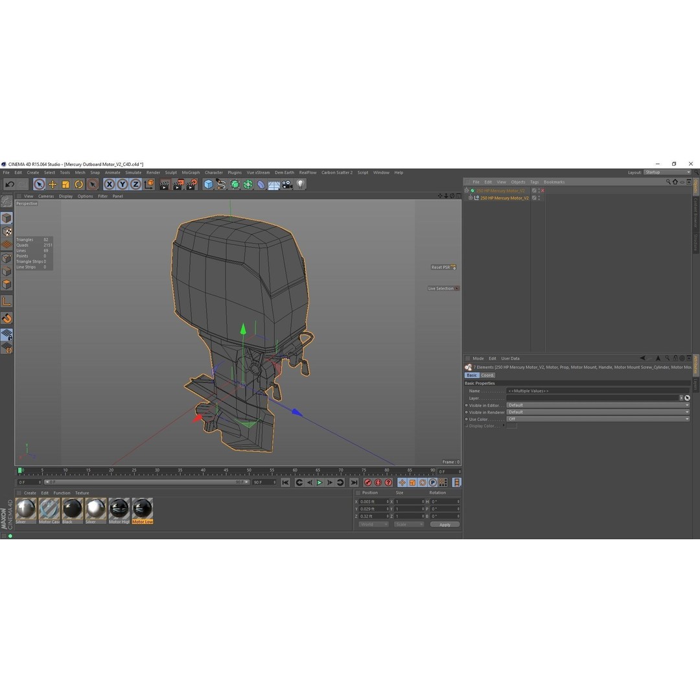Open the spline pen tools
Image resolution: width=700 pixels, height=700 pixels.
222,184
